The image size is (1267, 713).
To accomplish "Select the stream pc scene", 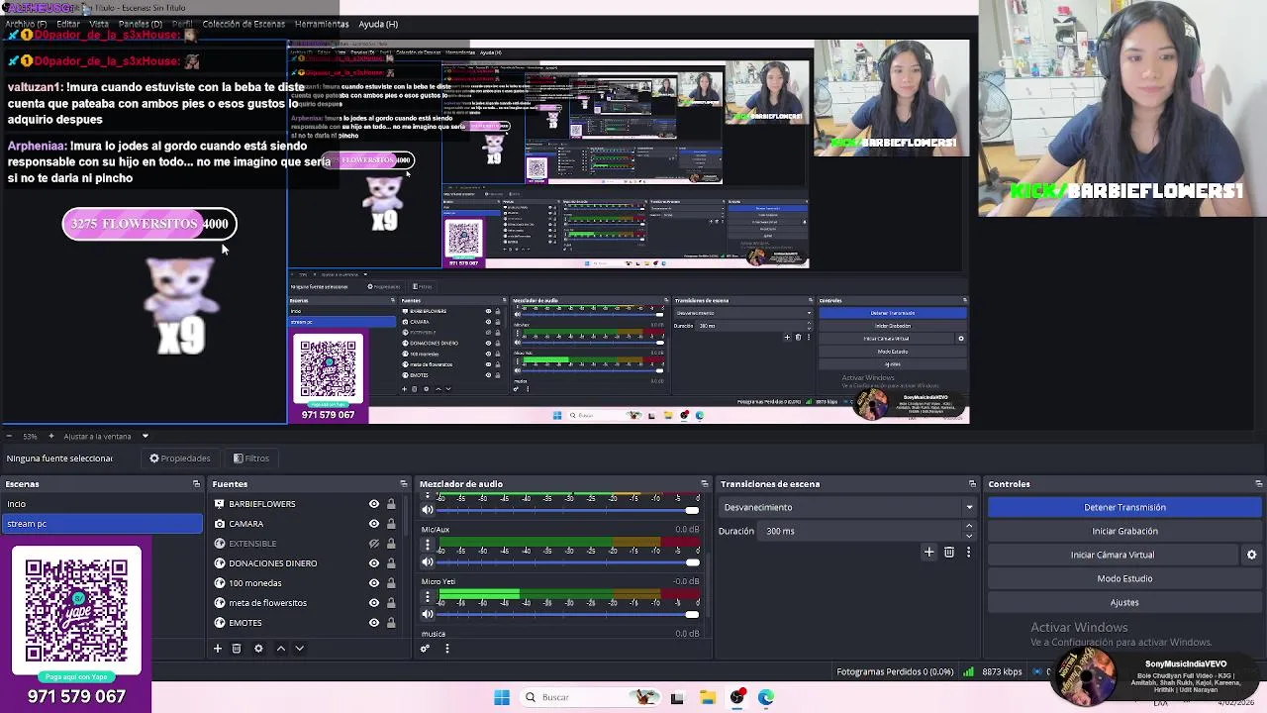I will click(x=102, y=524).
